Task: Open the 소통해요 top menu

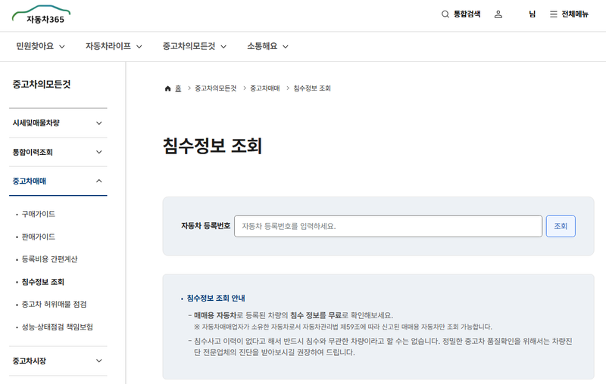Action: [267, 46]
